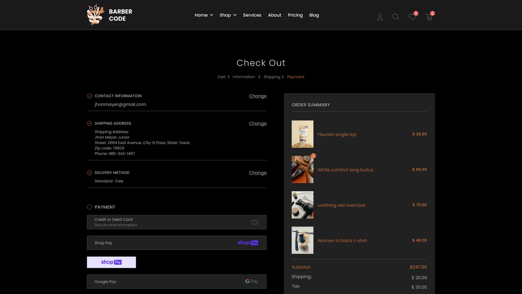
Task: Change the delivery method
Action: [258, 173]
